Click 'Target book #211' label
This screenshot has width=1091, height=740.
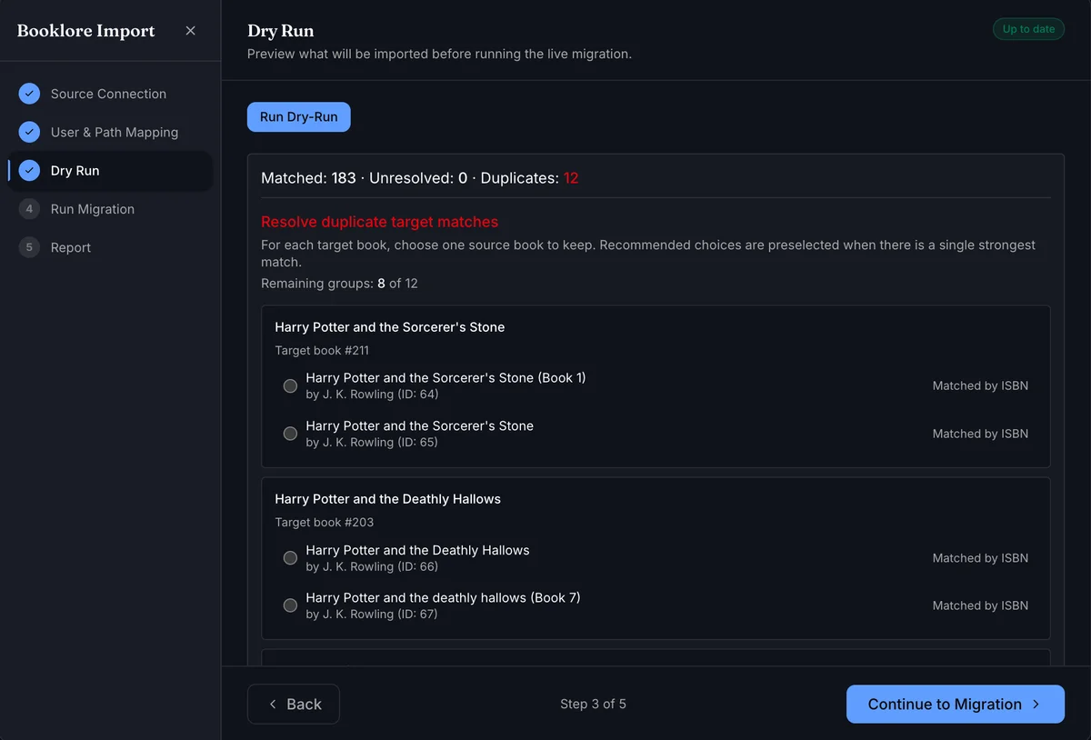pos(322,350)
